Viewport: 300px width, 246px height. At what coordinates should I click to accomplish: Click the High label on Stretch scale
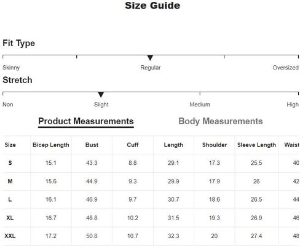pyautogui.click(x=293, y=105)
